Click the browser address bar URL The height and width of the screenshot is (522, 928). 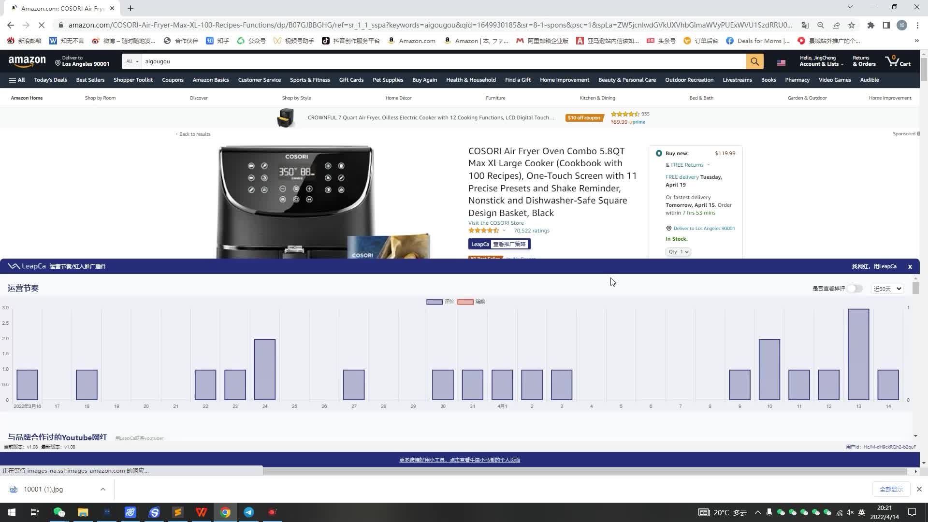430,25
